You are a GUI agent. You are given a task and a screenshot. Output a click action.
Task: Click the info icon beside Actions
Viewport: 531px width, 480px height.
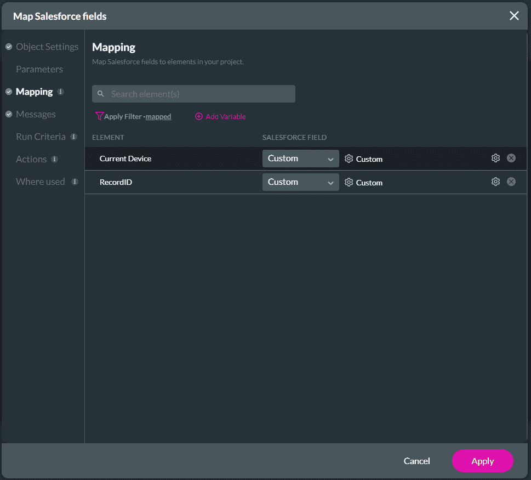pyautogui.click(x=54, y=159)
